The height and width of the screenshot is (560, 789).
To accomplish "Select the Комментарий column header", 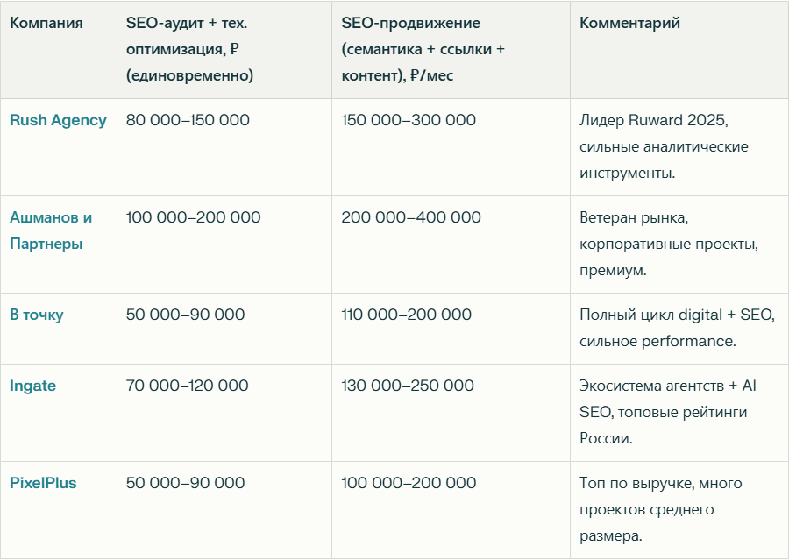I will click(629, 23).
